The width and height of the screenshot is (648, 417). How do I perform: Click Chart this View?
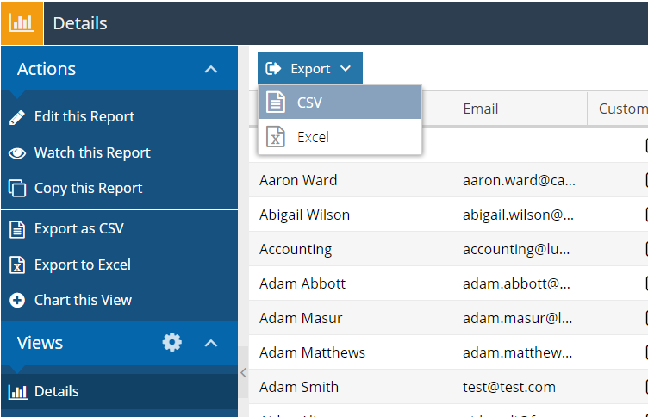click(83, 300)
